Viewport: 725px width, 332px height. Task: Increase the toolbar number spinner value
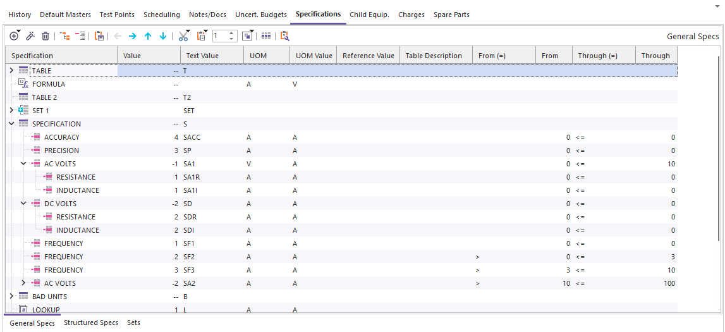point(231,34)
